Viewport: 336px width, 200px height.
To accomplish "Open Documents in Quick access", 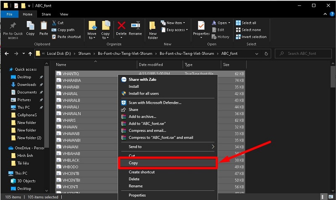I will tap(27, 92).
